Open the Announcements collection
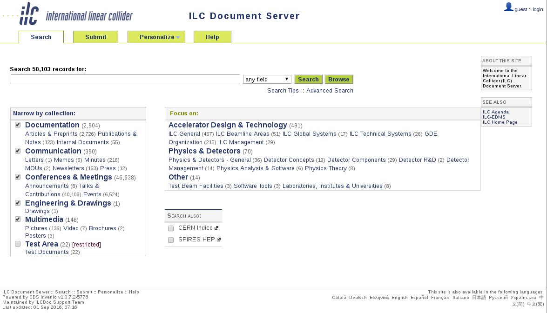The height and width of the screenshot is (313, 547). (x=47, y=186)
